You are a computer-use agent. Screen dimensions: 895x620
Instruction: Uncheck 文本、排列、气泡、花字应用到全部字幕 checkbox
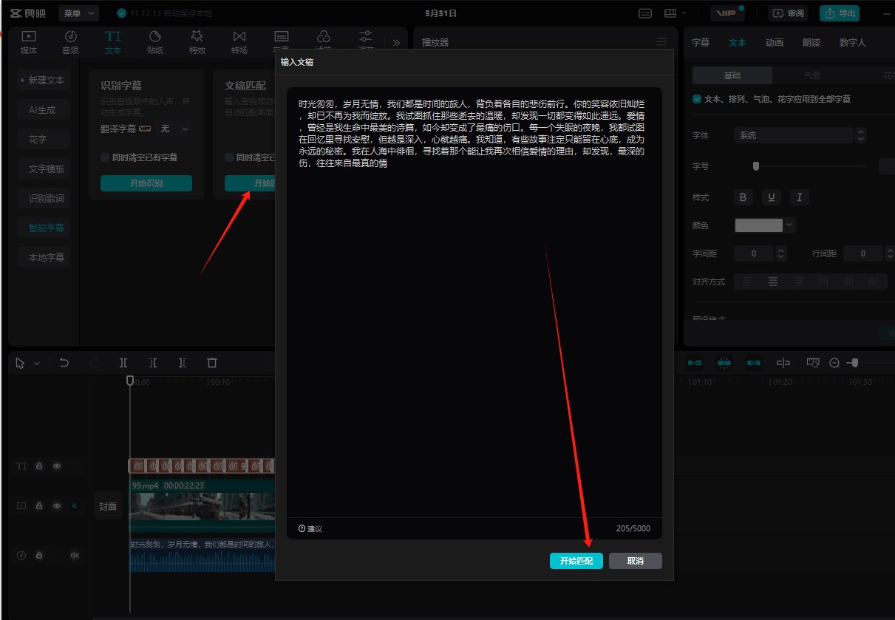tap(697, 98)
